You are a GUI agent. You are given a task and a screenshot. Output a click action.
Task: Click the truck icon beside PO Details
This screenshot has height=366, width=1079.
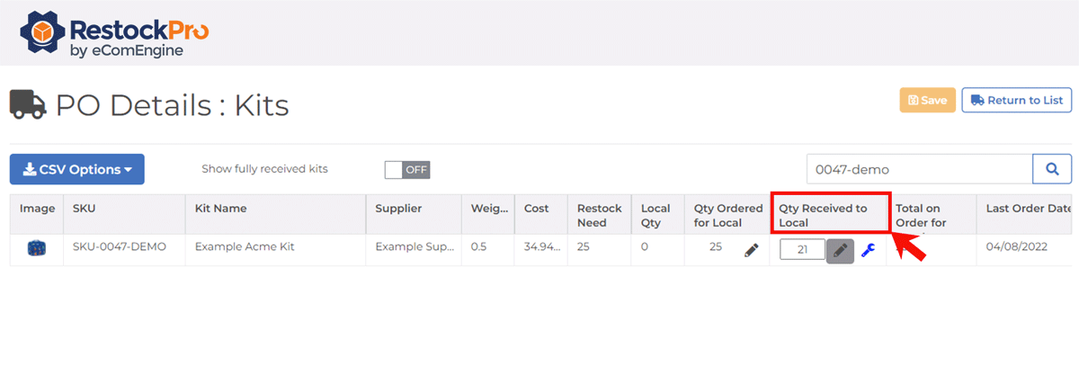tap(28, 105)
